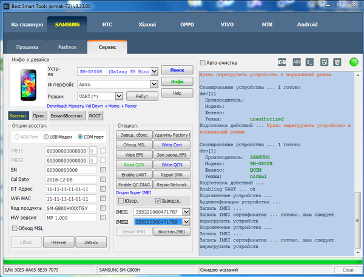
Task: Open the Интерфейс dropdown list
Action: click(154, 84)
